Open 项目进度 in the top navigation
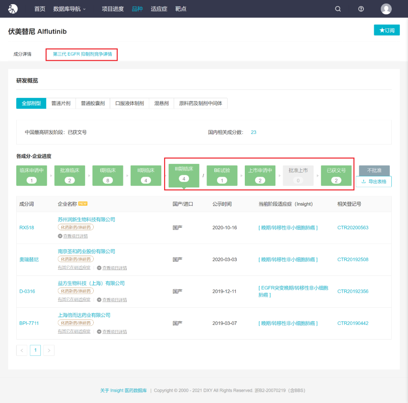Image resolution: width=408 pixels, height=403 pixels. click(x=113, y=9)
